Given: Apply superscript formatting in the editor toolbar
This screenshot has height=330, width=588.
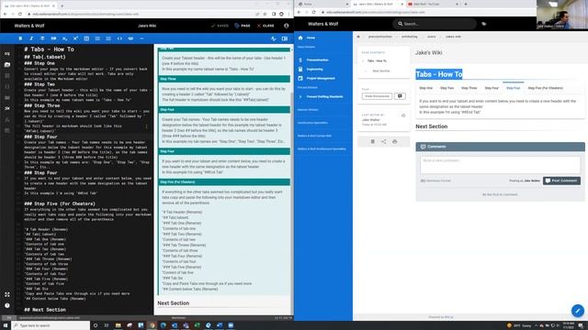Looking at the screenshot, I should click(75, 38).
